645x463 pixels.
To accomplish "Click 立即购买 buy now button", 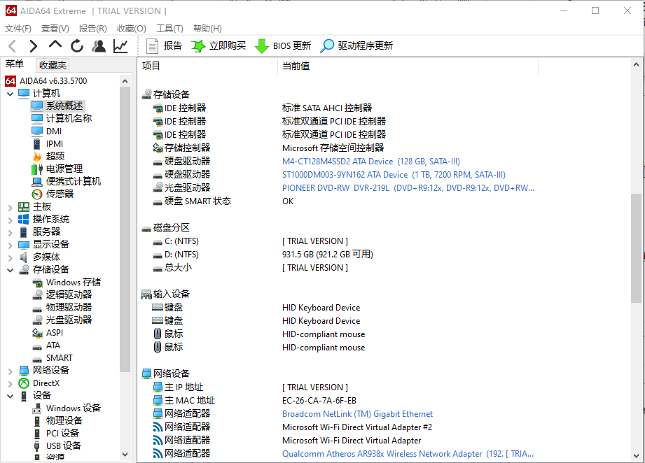I will [219, 46].
